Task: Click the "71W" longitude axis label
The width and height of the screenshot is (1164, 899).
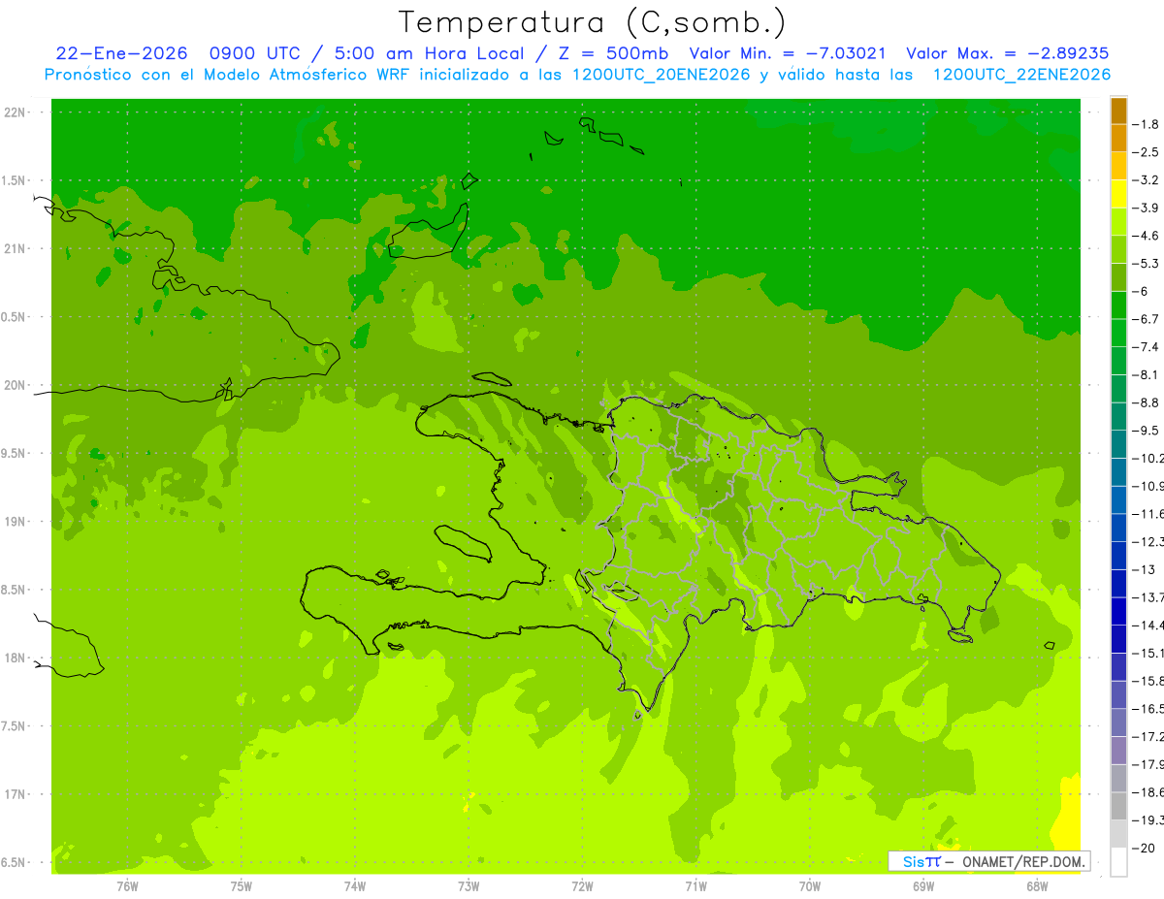Action: pos(695,886)
